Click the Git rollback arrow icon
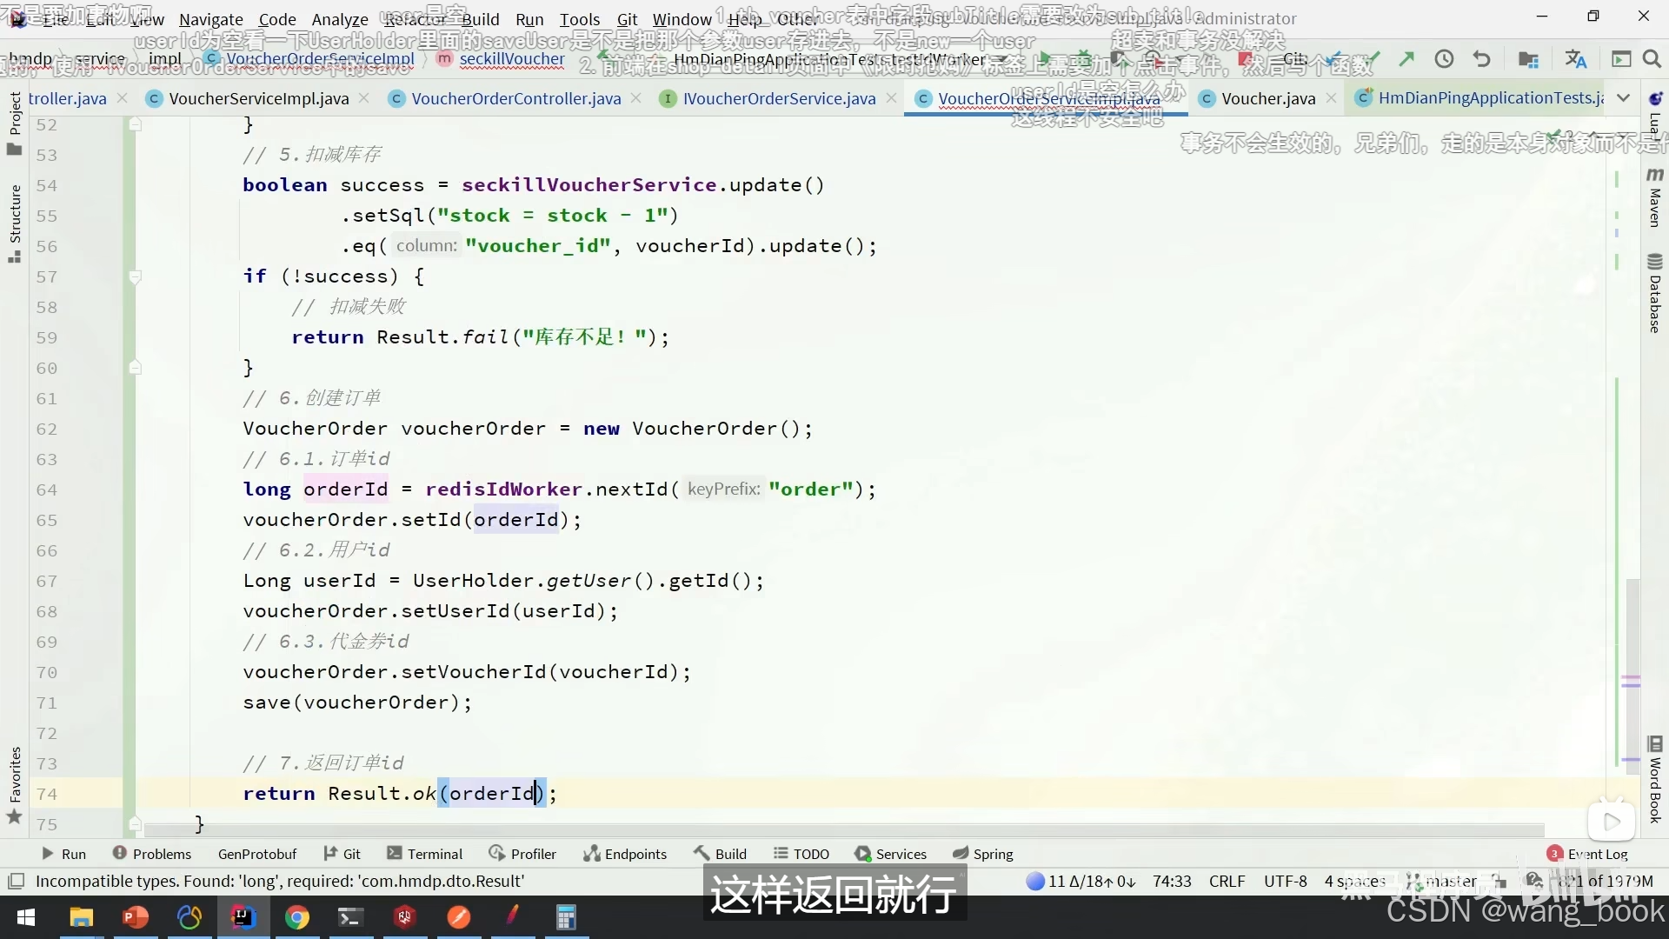 pos(1482,59)
